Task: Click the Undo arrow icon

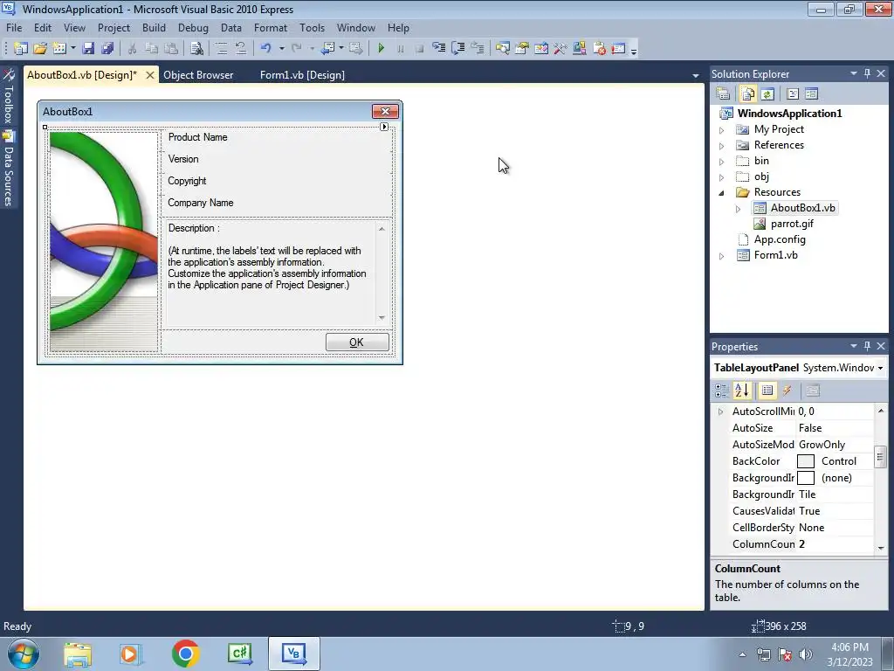Action: click(x=265, y=49)
